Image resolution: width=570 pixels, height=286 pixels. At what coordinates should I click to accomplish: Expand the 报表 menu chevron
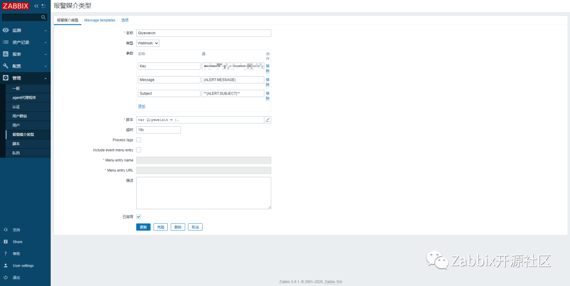pyautogui.click(x=45, y=54)
